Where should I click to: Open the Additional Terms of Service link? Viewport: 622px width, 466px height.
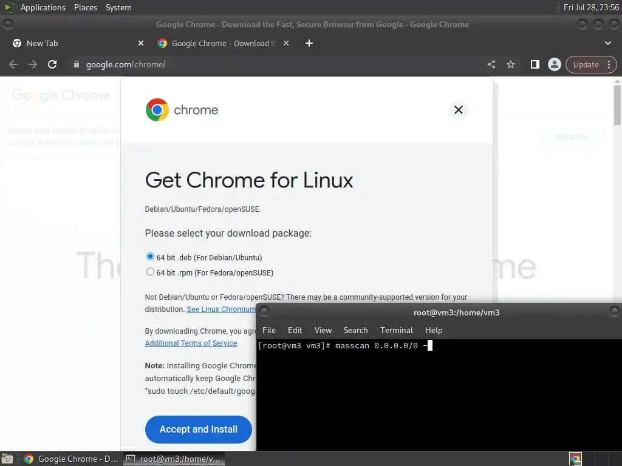coord(191,343)
